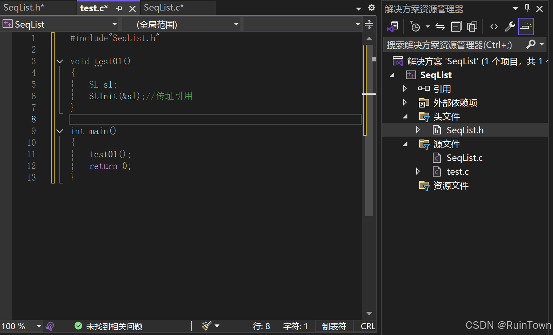Image resolution: width=553 pixels, height=335 pixels.
Task: Switch to the SeqList.c tab
Action: [165, 8]
